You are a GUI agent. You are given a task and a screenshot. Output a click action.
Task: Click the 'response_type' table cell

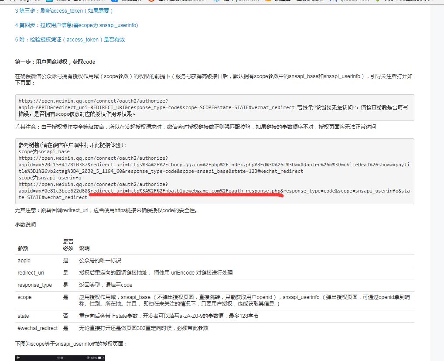pyautogui.click(x=35, y=285)
